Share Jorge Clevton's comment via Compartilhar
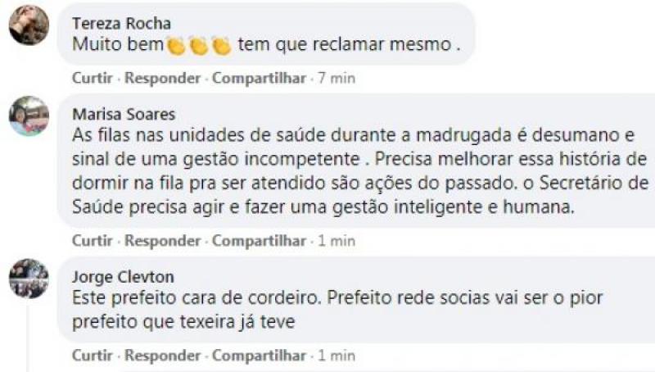The image size is (655, 372). (259, 356)
